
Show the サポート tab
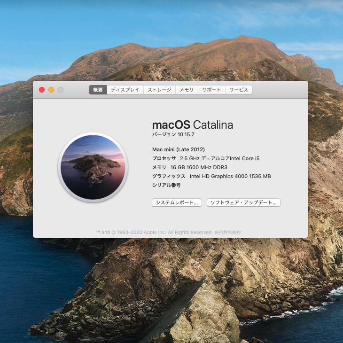tap(211, 90)
